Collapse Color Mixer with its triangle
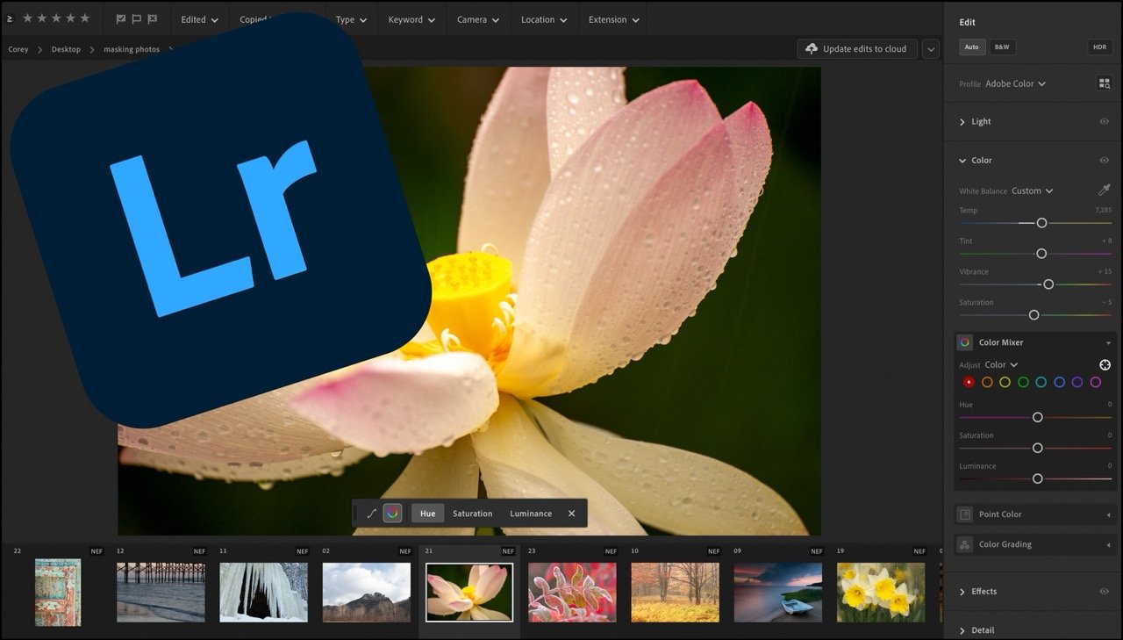1123x640 pixels. coord(1108,343)
